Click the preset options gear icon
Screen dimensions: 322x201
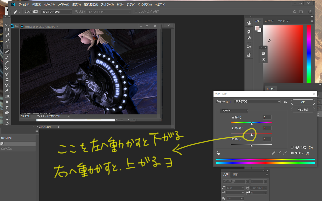[285, 102]
